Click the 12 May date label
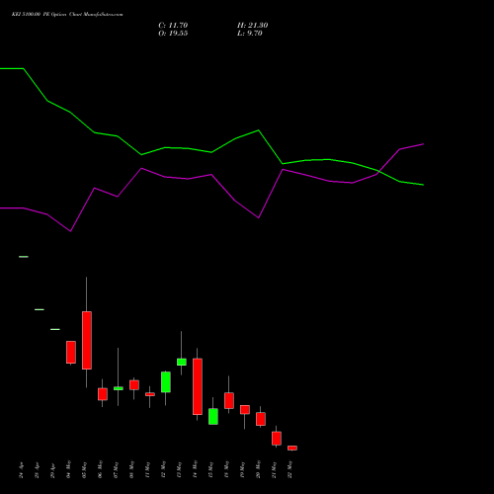Screen dimensions: 494x494 [x=164, y=469]
